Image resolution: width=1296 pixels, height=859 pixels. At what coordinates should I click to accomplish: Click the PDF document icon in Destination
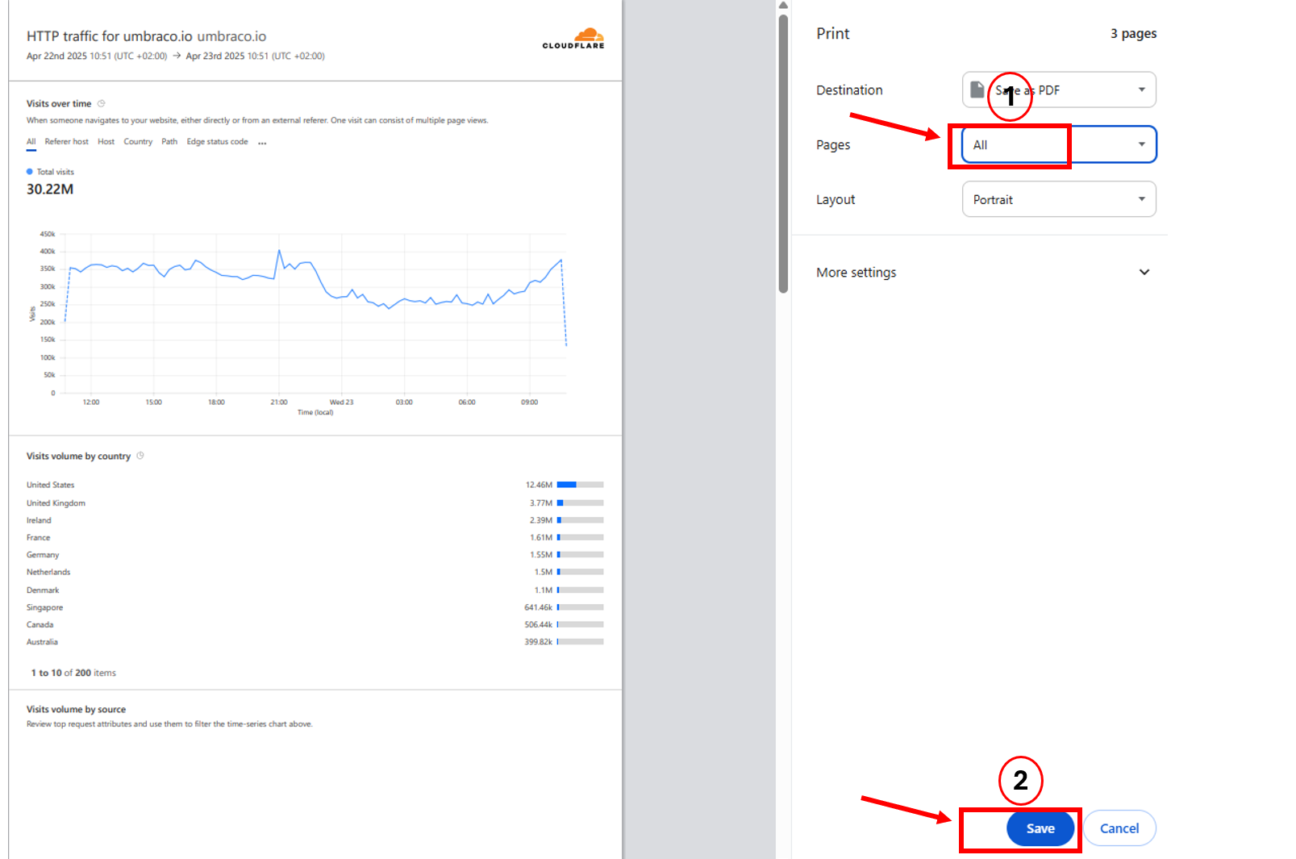[x=977, y=90]
